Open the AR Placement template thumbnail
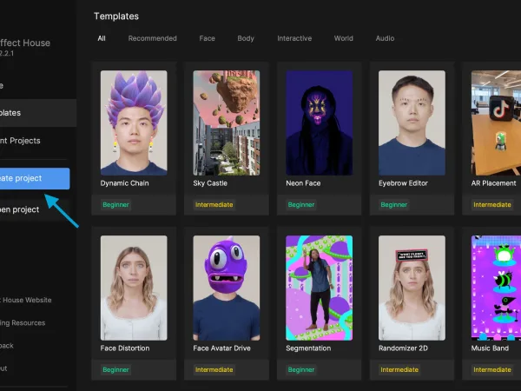Screen dimensions: 521x391 [496, 123]
